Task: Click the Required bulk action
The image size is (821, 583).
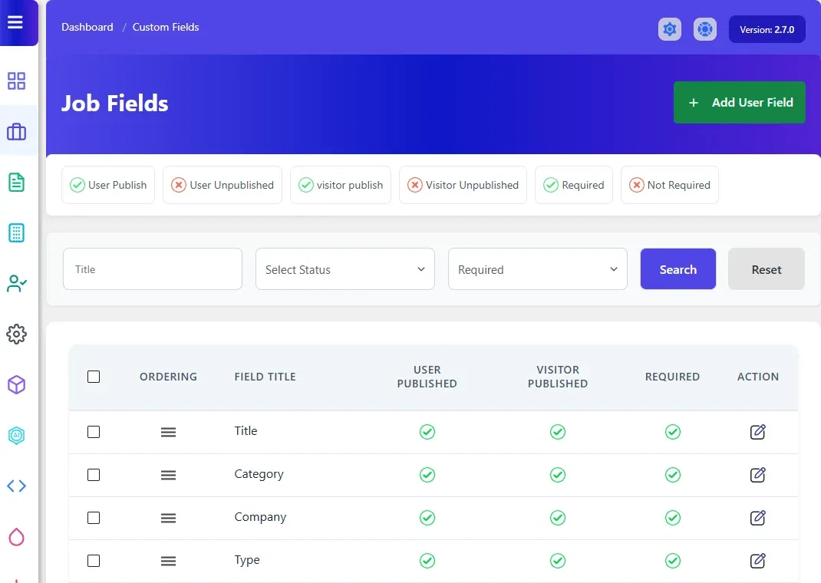Action: (574, 185)
